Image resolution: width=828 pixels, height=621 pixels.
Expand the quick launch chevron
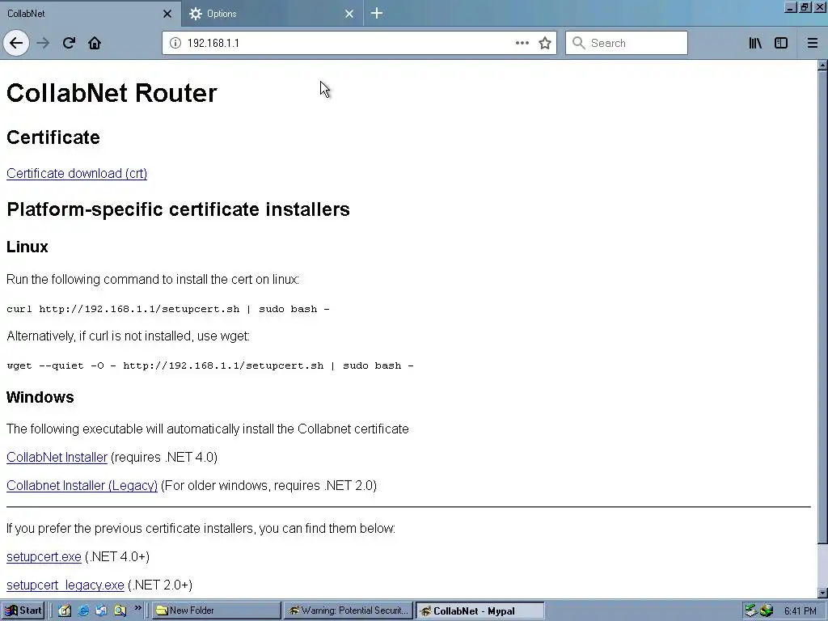pos(137,608)
